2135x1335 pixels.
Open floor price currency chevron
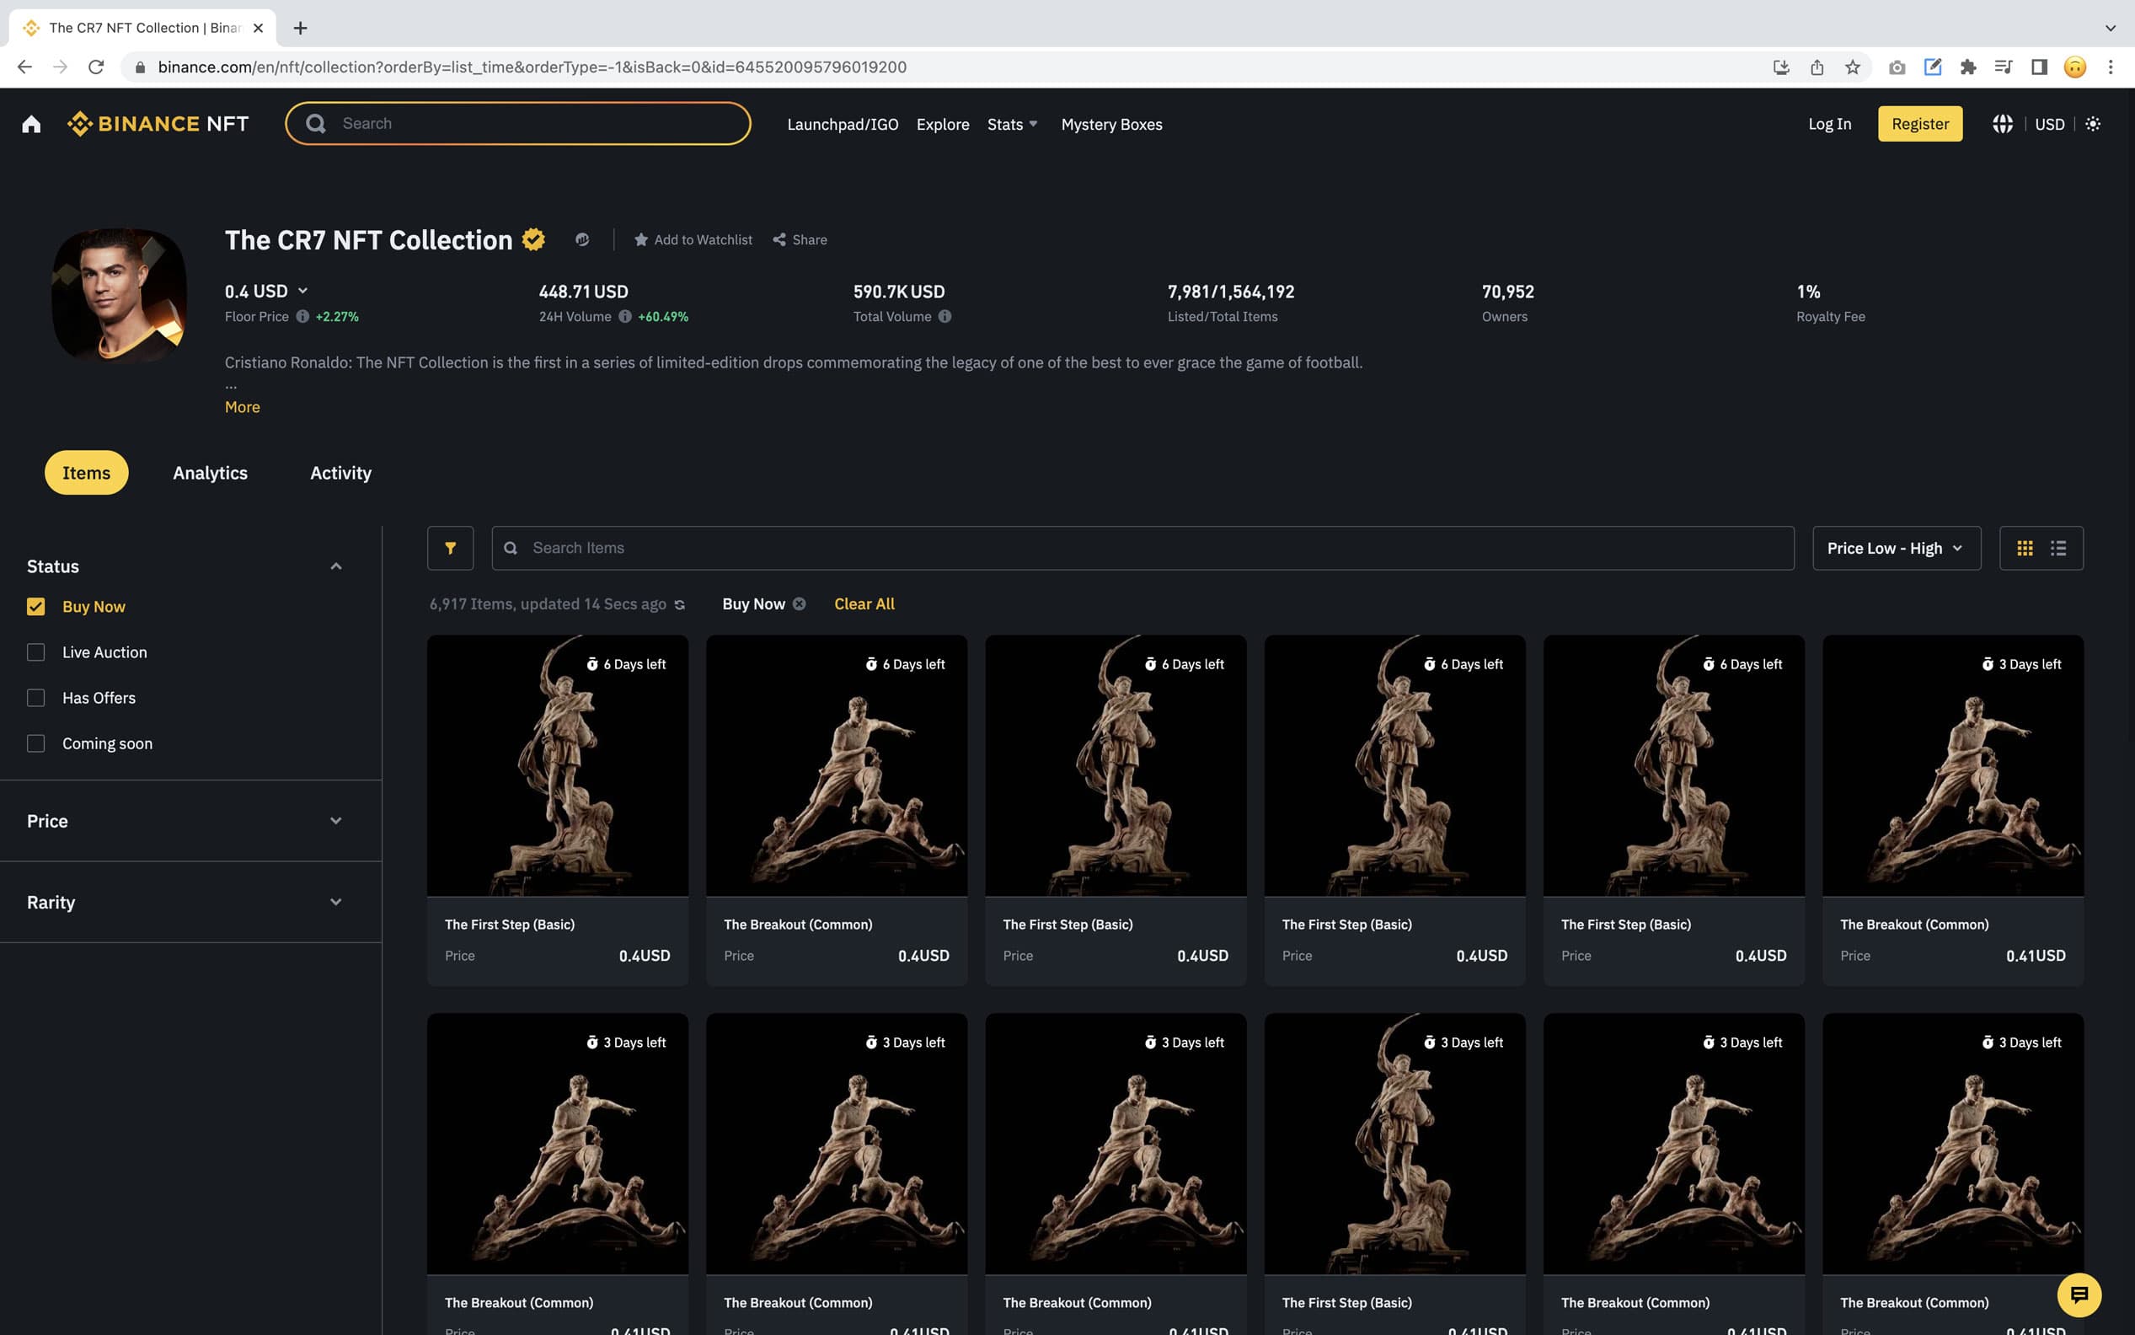pos(302,291)
